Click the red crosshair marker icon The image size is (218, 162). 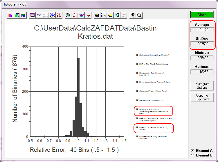88,15
